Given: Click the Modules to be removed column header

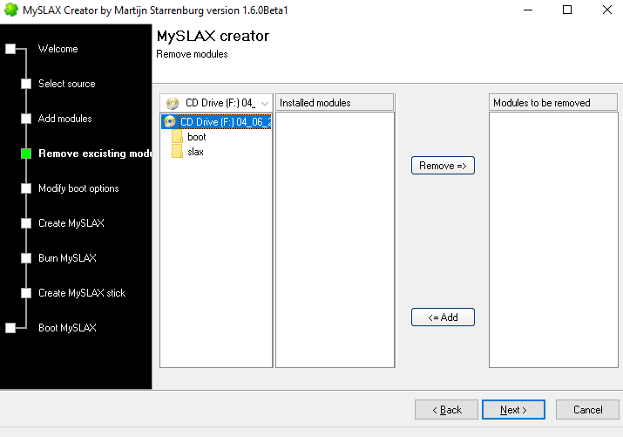Looking at the screenshot, I should click(x=553, y=103).
